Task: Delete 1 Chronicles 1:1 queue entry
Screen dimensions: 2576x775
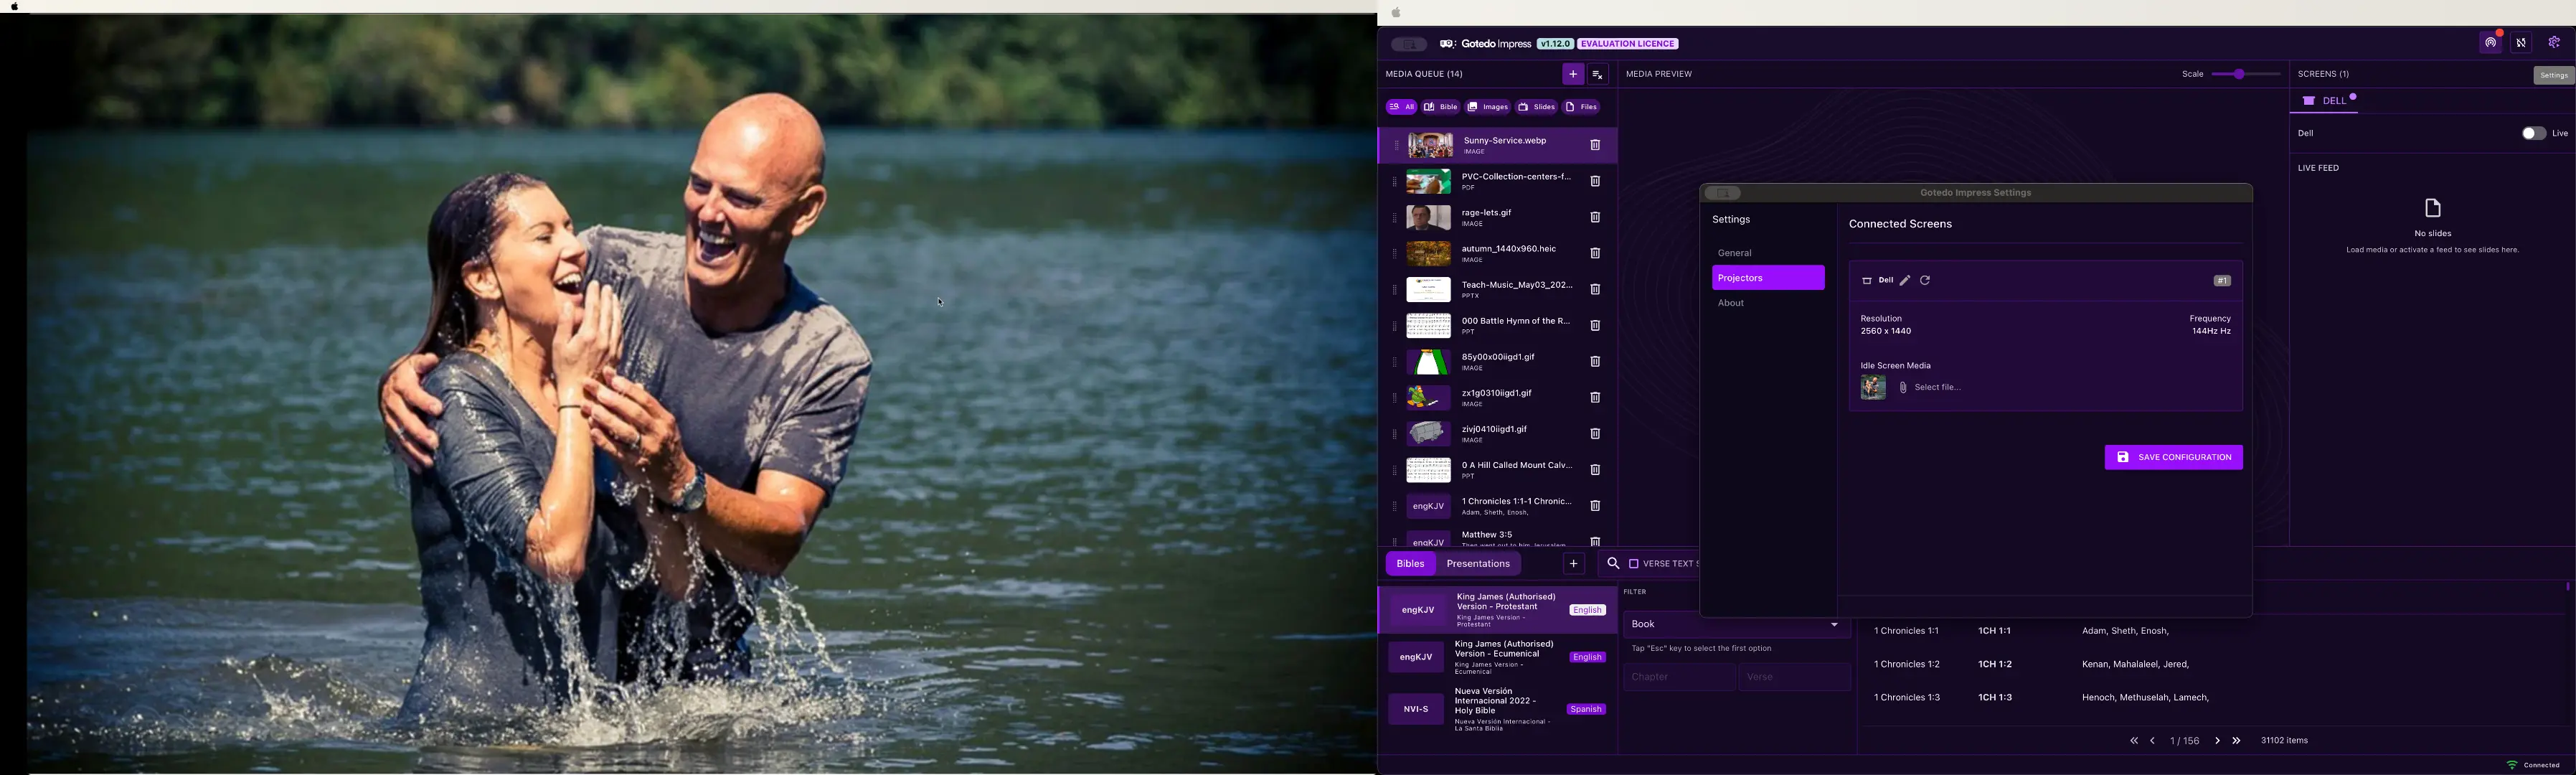Action: tap(1596, 506)
